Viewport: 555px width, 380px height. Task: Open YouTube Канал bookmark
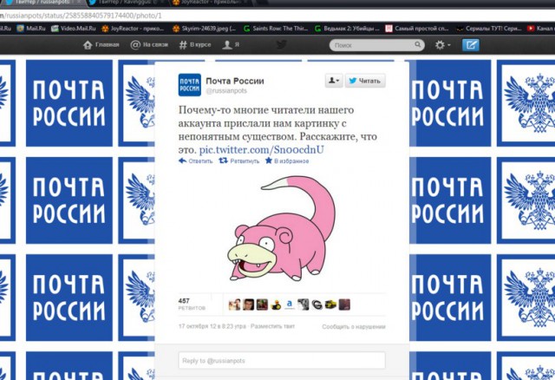point(541,29)
